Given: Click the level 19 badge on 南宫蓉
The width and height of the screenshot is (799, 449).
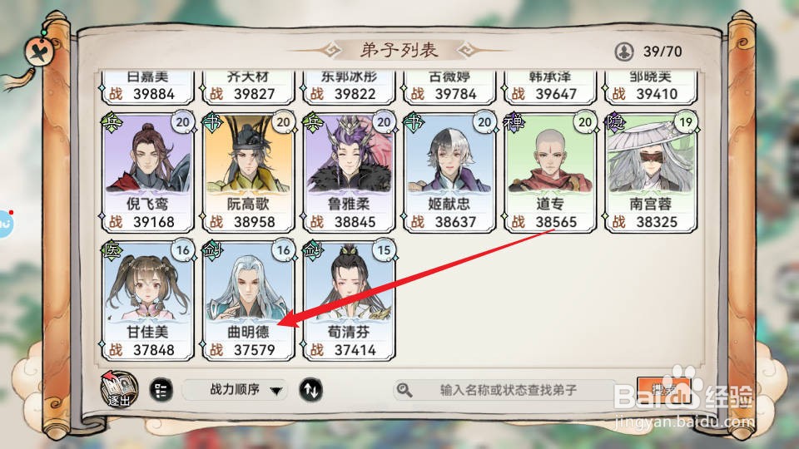Looking at the screenshot, I should tap(686, 122).
